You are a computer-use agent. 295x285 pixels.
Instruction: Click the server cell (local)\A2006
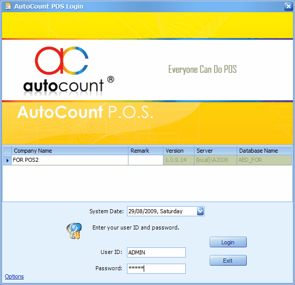215,160
